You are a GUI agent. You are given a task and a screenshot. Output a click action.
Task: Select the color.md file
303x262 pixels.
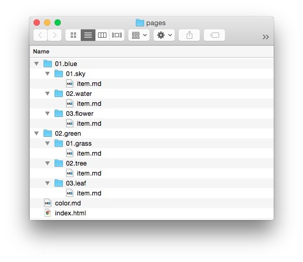[x=151, y=203]
